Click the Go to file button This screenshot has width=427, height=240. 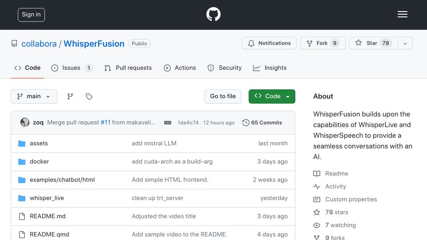[223, 96]
